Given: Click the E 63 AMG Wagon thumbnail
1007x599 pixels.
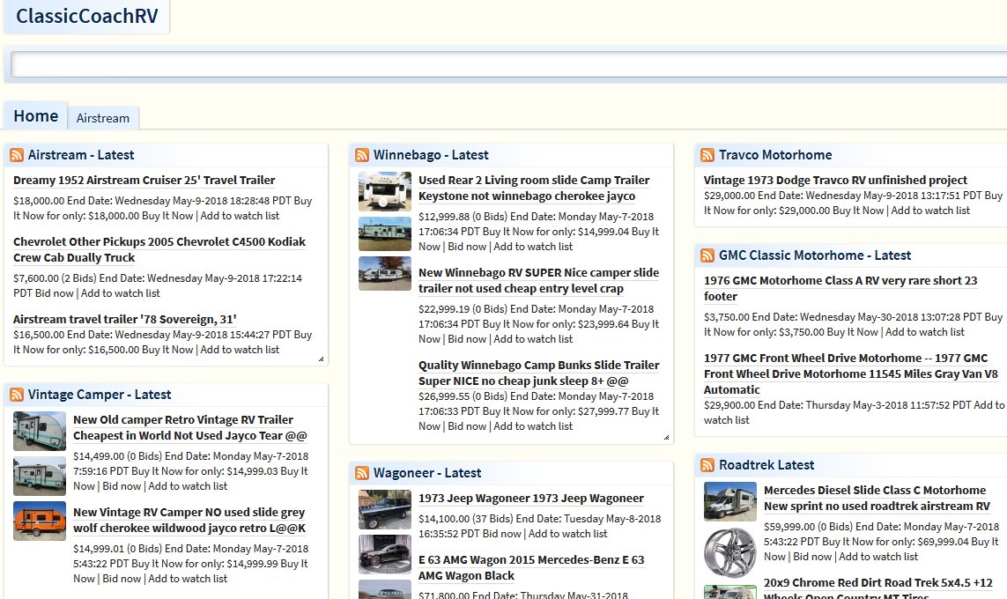Looking at the screenshot, I should coord(384,556).
